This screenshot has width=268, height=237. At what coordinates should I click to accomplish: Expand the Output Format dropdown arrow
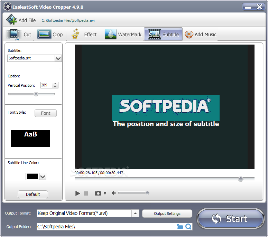tap(135, 213)
